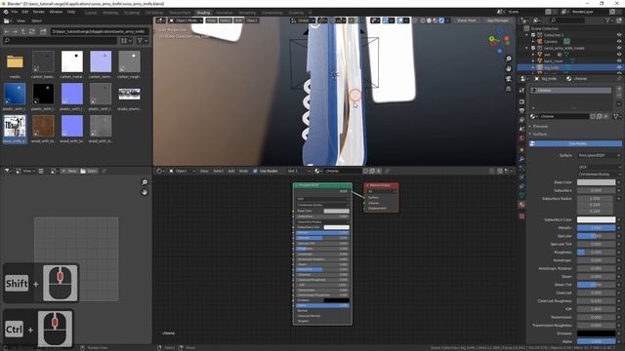Open the Object Mode dropdown in viewport
Viewport: 625px width, 351px height.
[x=186, y=20]
